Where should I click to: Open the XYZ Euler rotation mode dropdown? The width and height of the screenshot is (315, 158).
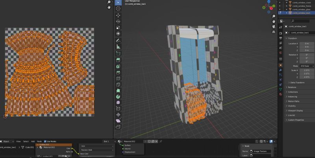(307, 66)
